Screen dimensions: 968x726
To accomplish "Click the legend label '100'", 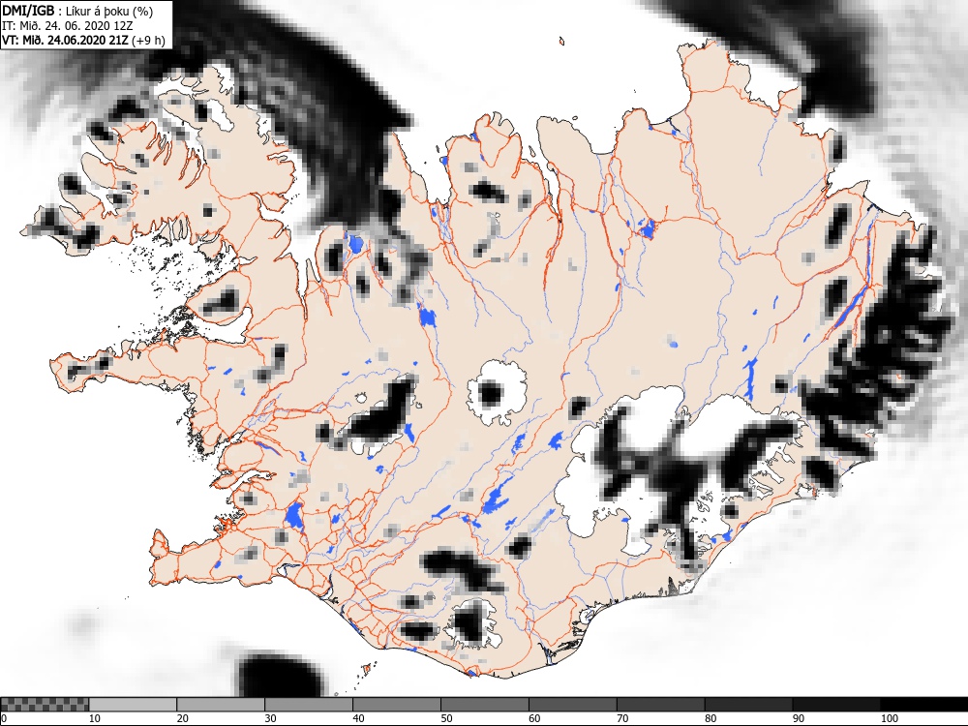I will [x=890, y=718].
